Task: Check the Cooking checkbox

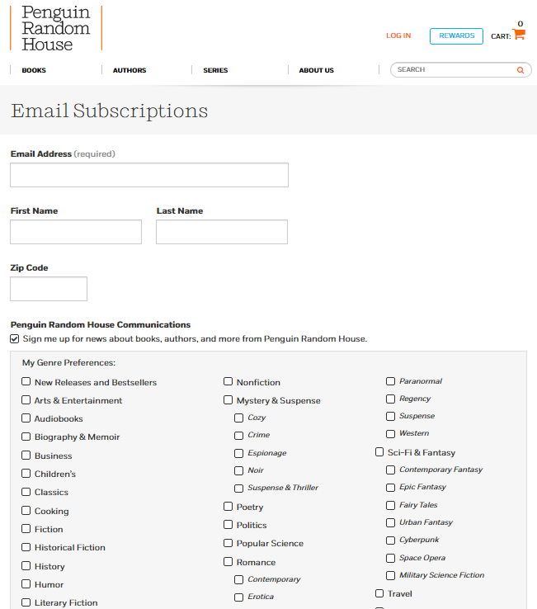Action: (x=26, y=510)
